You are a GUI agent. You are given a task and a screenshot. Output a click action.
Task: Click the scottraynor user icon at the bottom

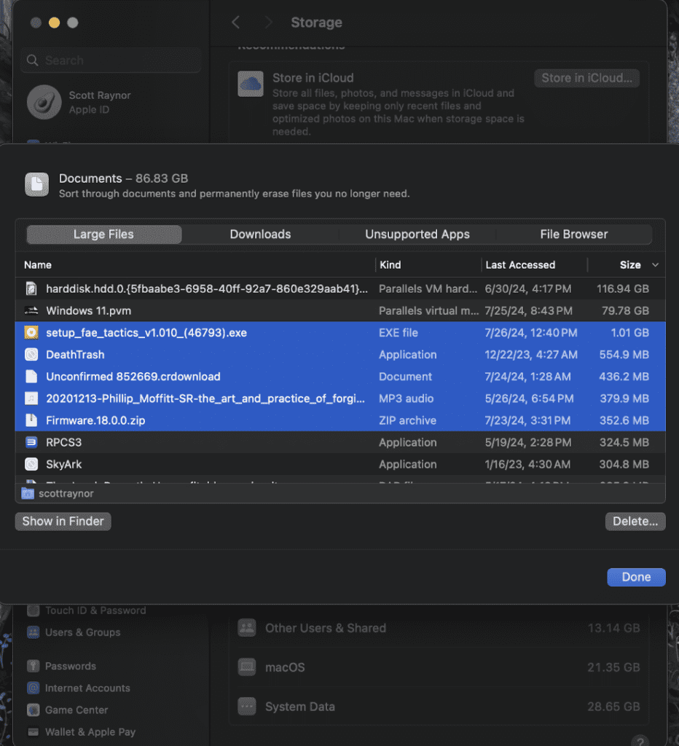coord(27,493)
